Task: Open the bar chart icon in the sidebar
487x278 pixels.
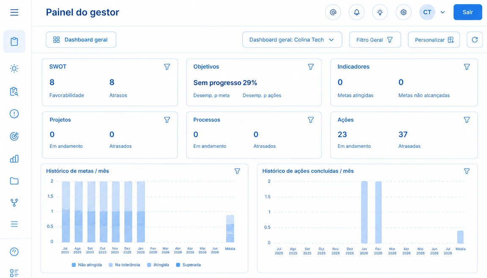Action: [x=14, y=159]
